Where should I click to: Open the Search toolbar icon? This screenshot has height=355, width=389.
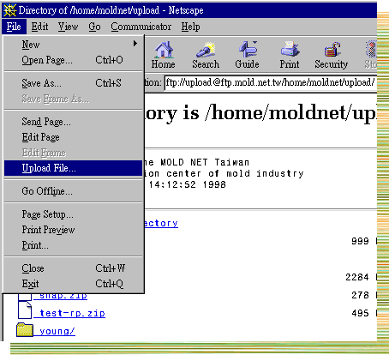pyautogui.click(x=206, y=50)
